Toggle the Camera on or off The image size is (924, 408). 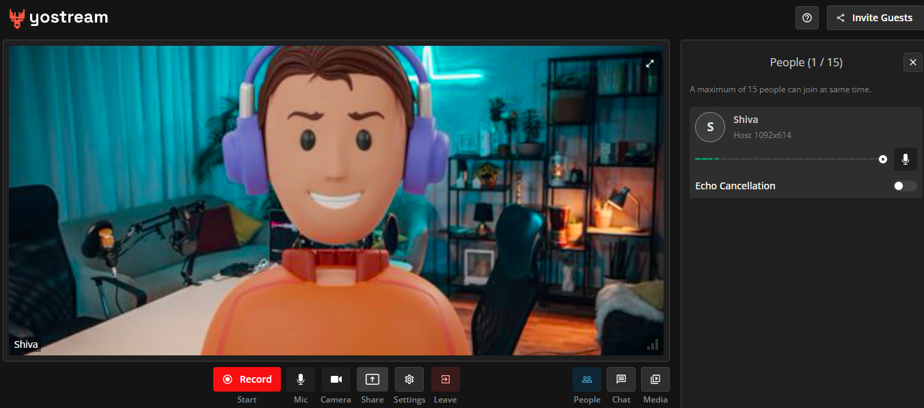(x=336, y=379)
